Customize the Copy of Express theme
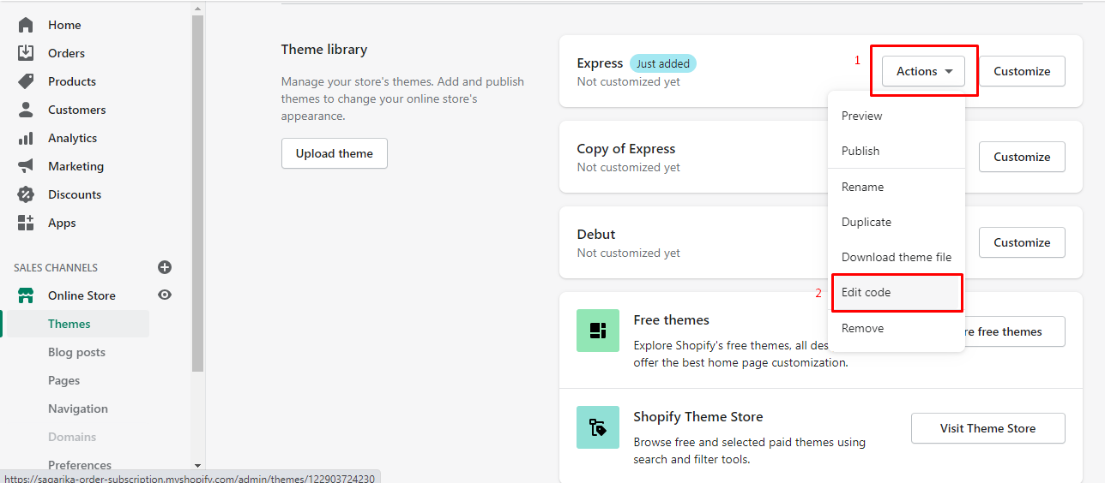 pos(1022,157)
